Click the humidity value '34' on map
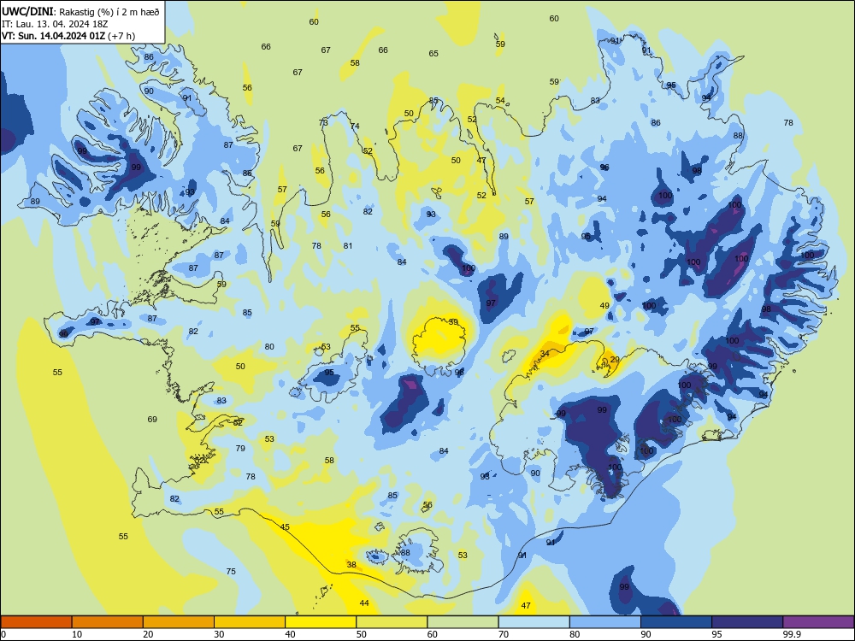Screen dimensions: 855x641 click(x=545, y=354)
